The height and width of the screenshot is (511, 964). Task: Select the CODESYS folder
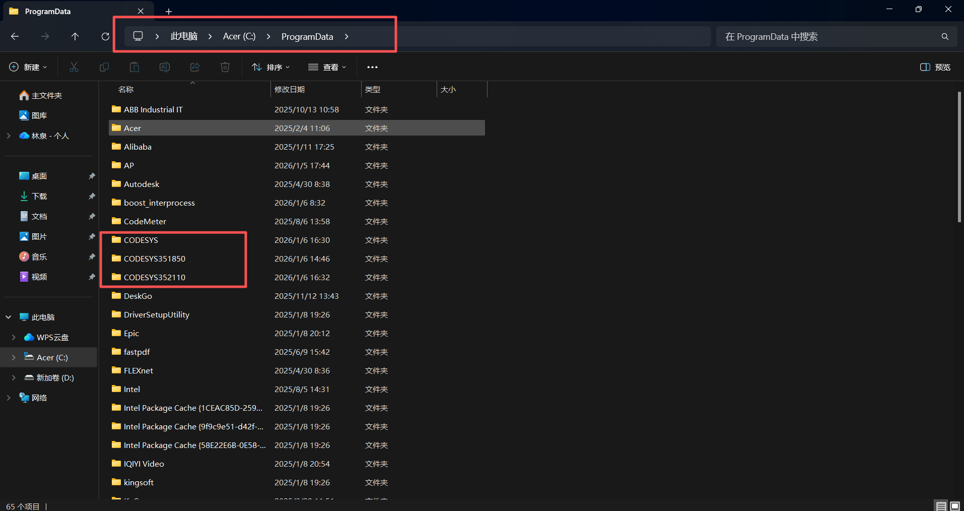pos(297,240)
